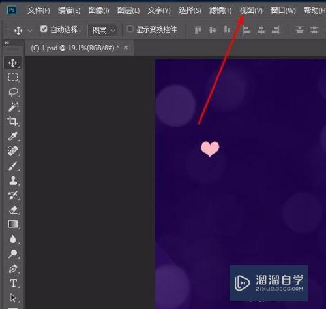Uncheck the 自动选择 checkbox

[x=44, y=29]
